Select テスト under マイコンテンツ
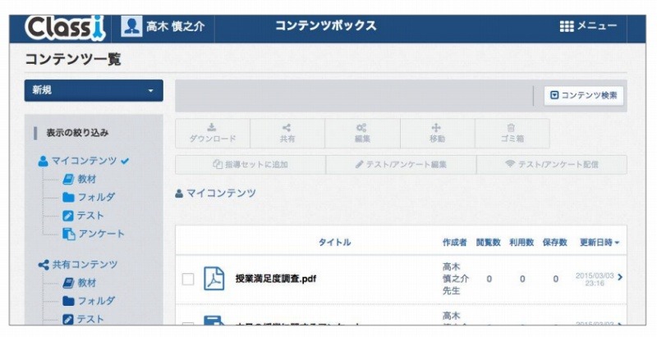The image size is (657, 337). (x=90, y=216)
